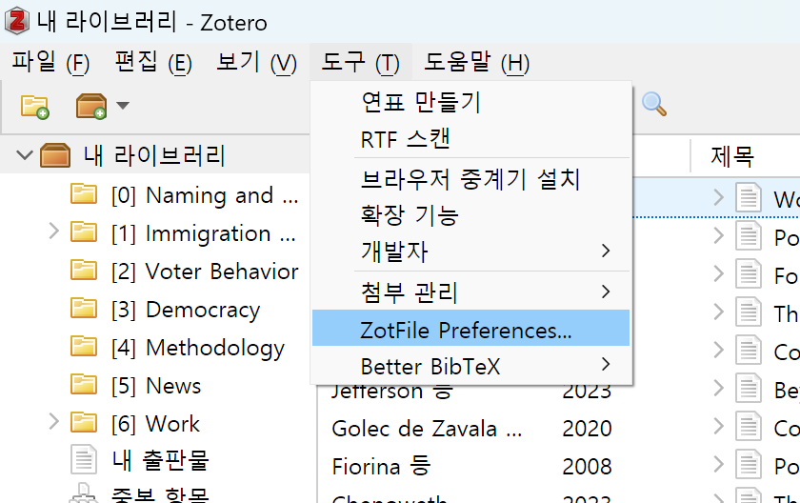Image resolution: width=800 pixels, height=503 pixels.
Task: Expand the Better BibTeX submenu
Action: pyautogui.click(x=470, y=366)
